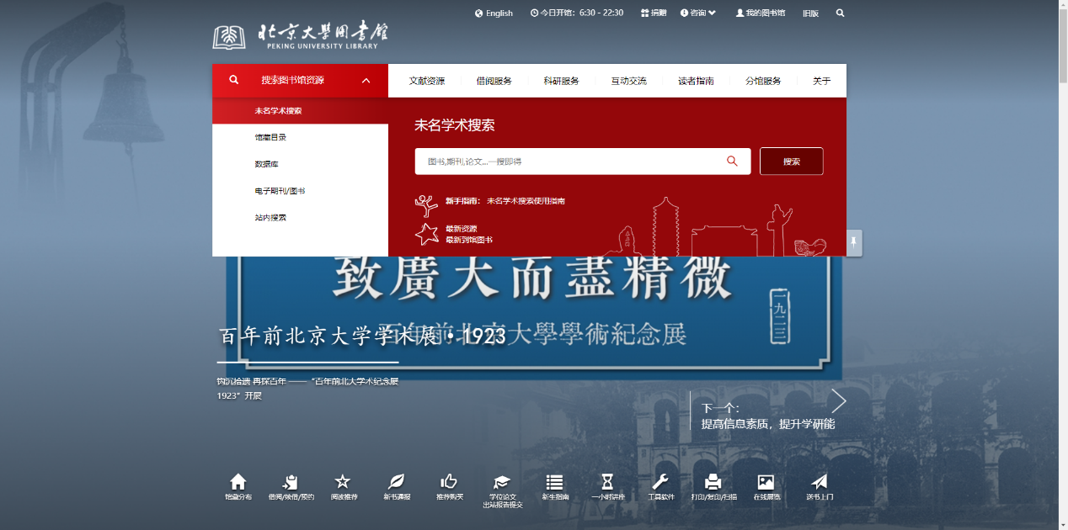Go to the next slide with the arrow

tap(838, 400)
